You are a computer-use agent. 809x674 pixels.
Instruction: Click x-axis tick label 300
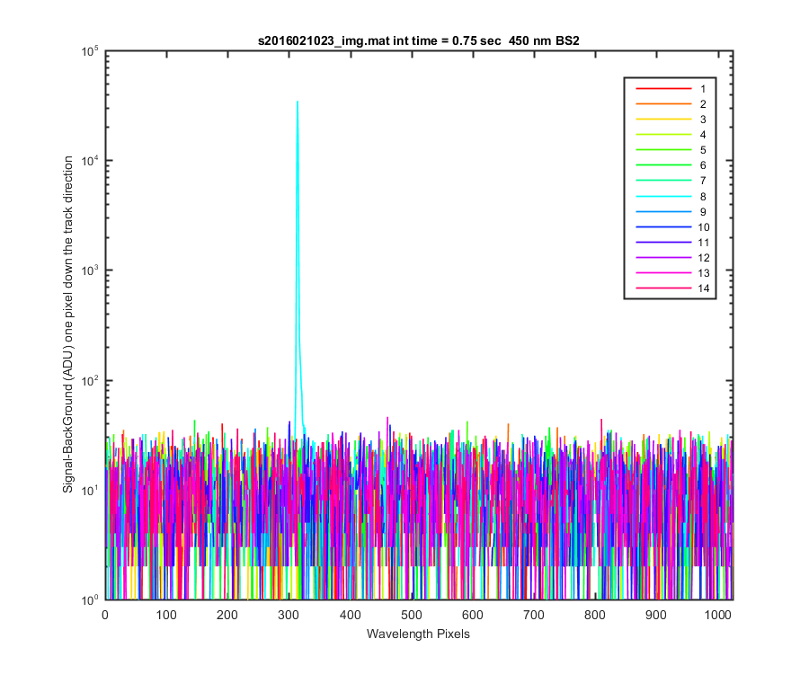(x=289, y=616)
